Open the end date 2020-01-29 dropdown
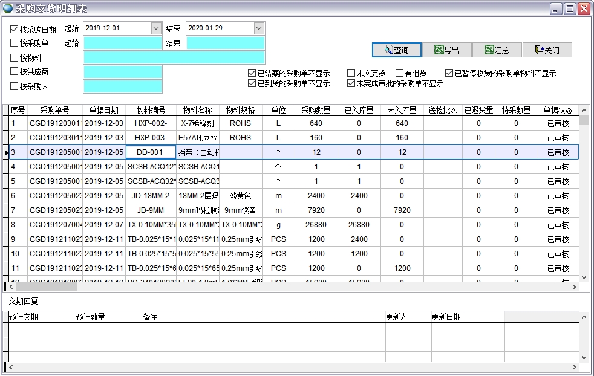This screenshot has width=594, height=376. (x=259, y=28)
